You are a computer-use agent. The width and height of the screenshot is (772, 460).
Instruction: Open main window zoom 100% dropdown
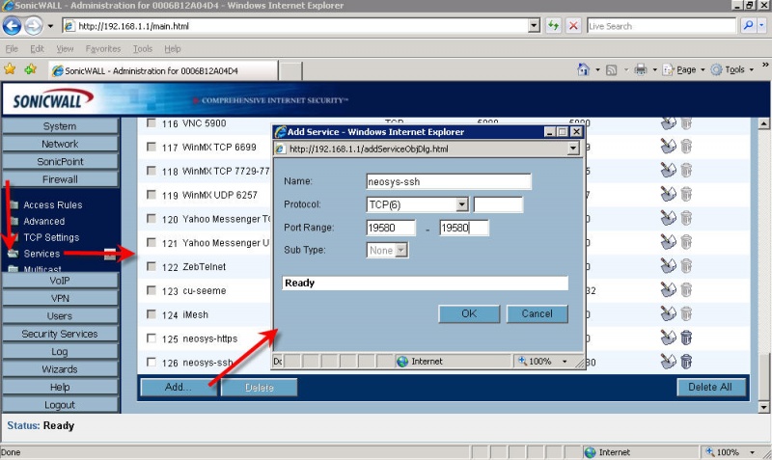(753, 452)
